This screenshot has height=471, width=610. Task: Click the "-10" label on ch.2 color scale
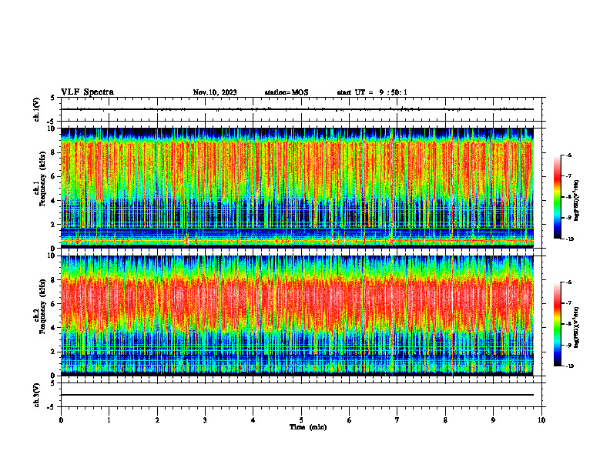point(569,366)
